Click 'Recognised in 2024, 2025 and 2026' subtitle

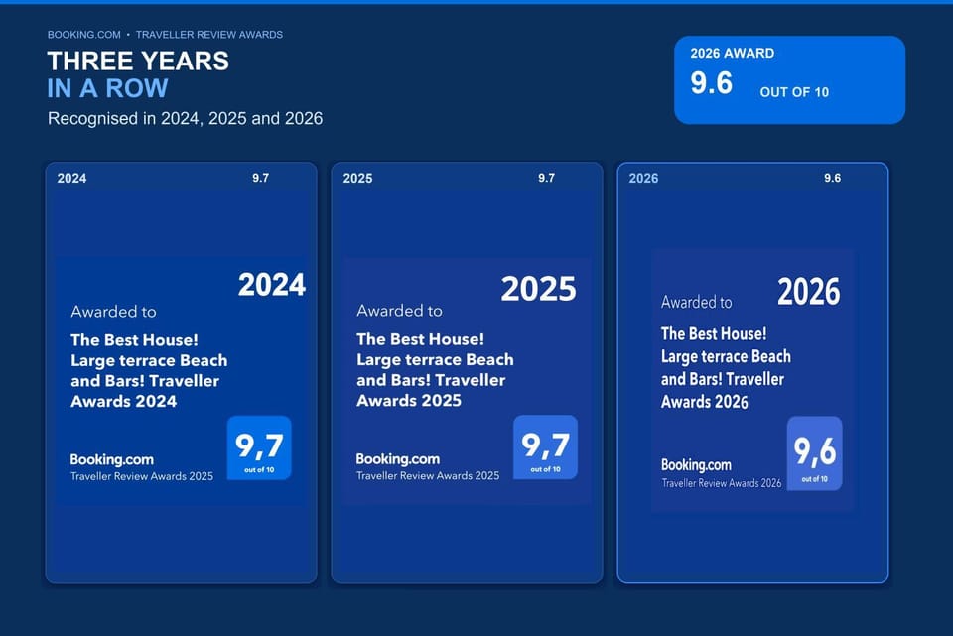[185, 118]
